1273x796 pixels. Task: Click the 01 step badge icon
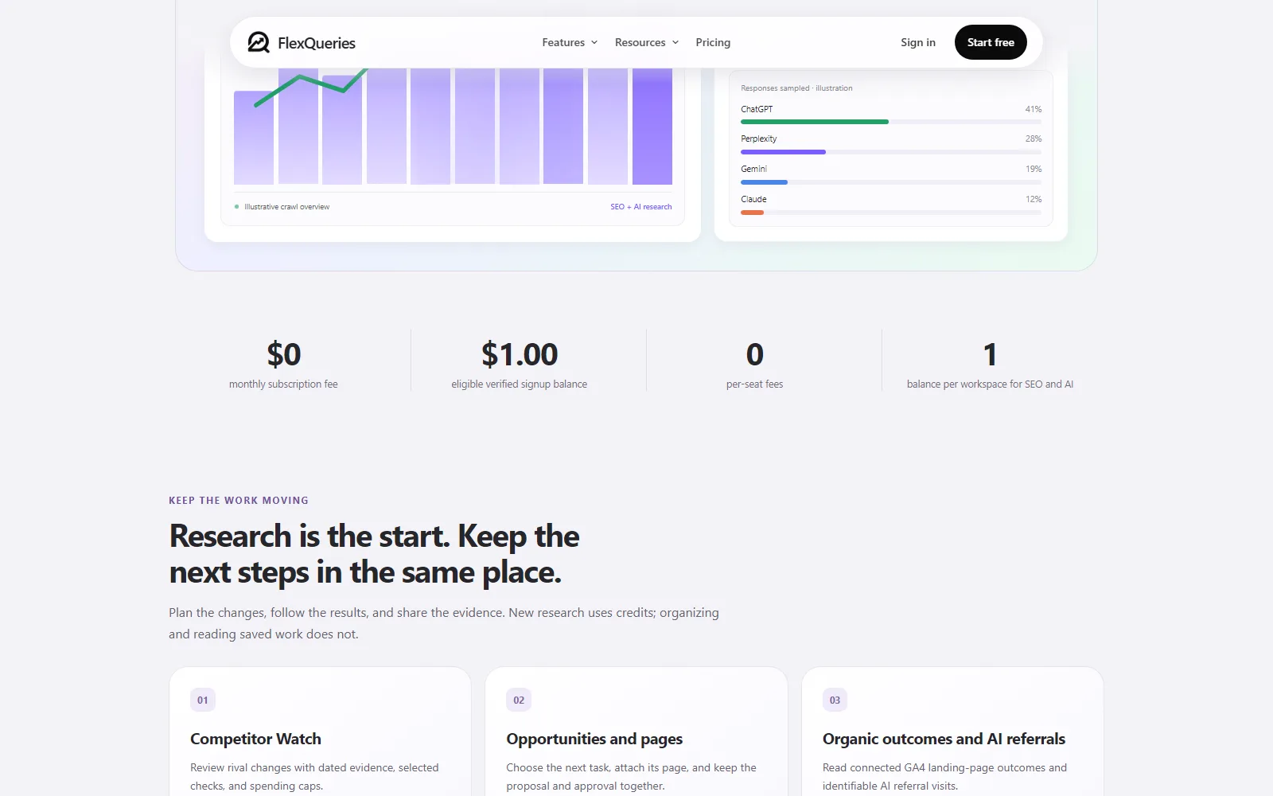203,700
